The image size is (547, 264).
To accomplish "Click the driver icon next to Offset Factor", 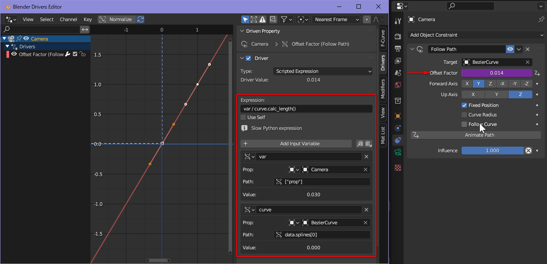I will [x=537, y=73].
